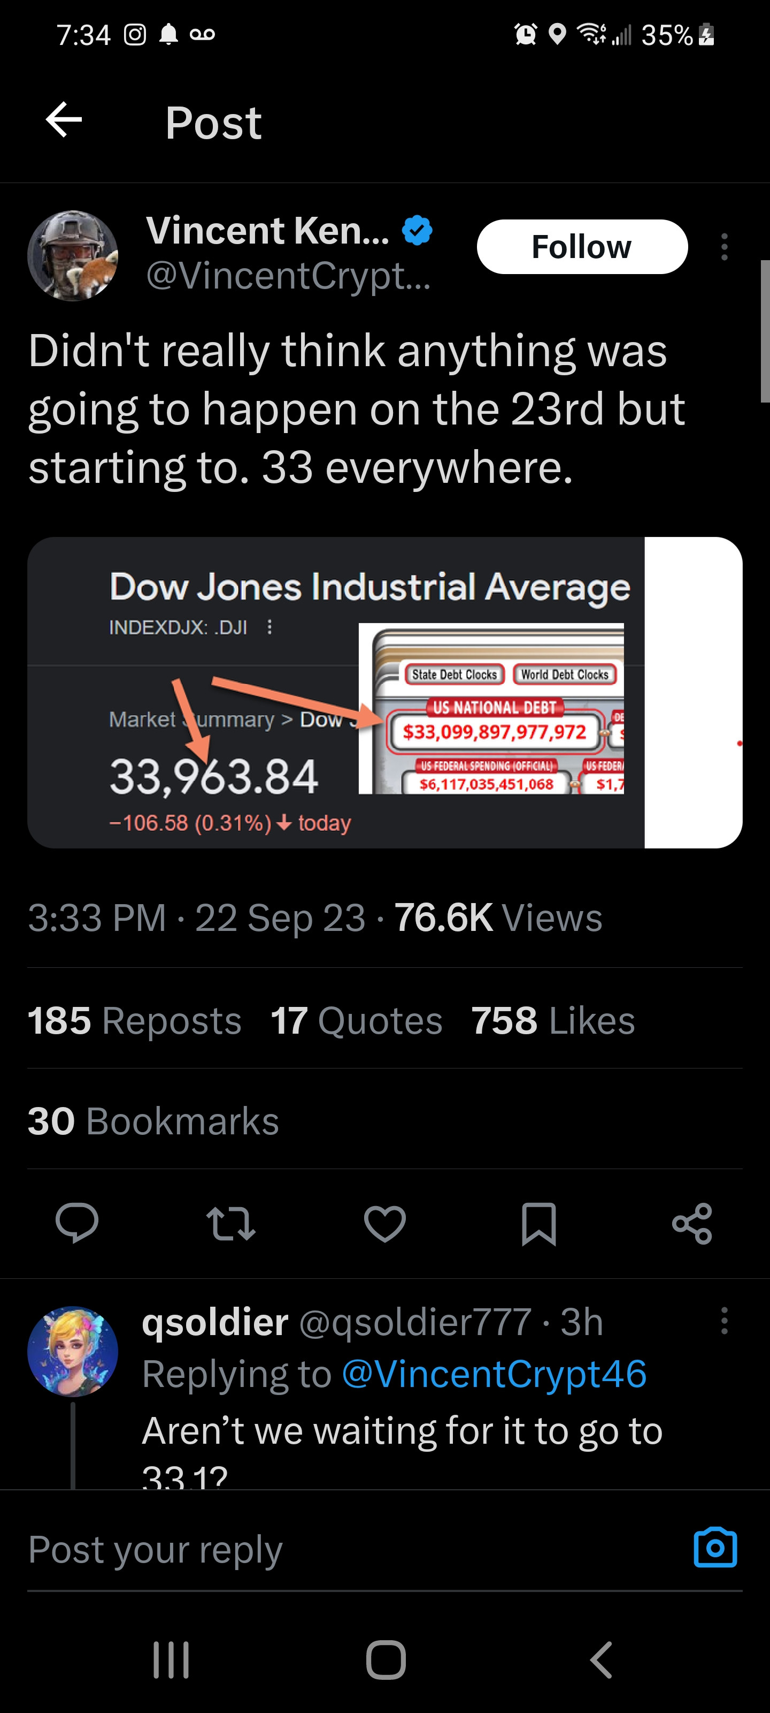View the 758 Likes list
Image resolution: width=770 pixels, height=1713 pixels.
[553, 1020]
